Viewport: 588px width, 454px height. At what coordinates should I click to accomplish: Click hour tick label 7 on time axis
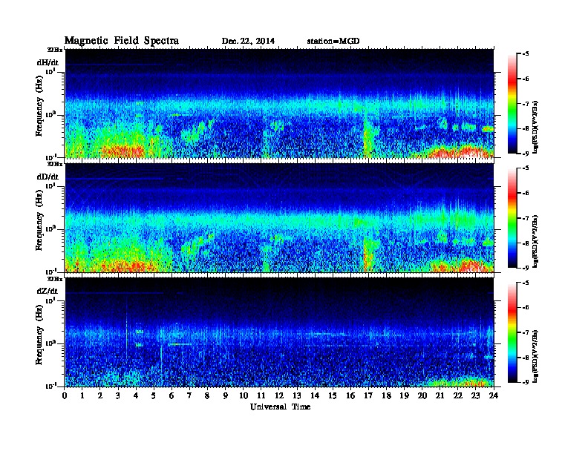[x=190, y=395]
